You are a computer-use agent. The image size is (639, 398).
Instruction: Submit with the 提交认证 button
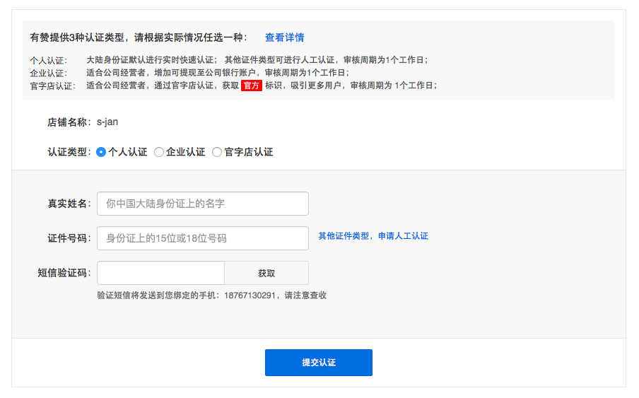click(318, 363)
